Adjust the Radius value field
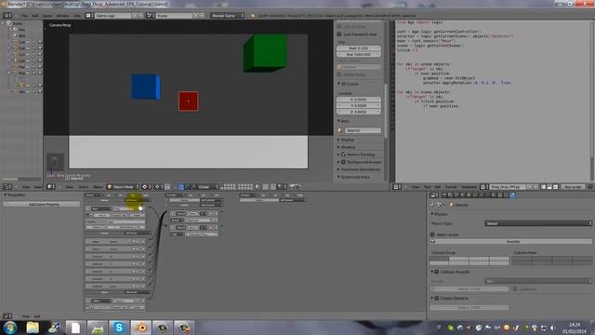 (x=469, y=308)
